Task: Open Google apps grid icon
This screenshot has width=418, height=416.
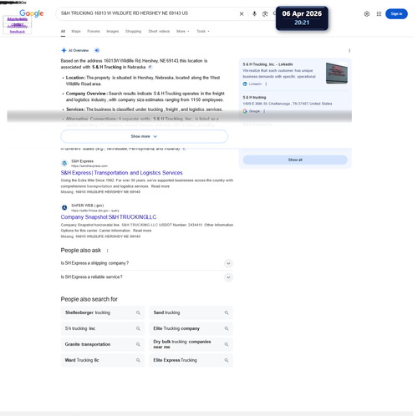Action: 379,13
